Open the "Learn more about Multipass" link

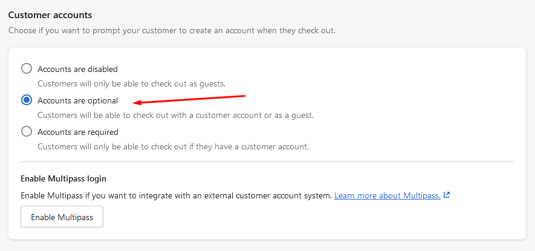387,196
